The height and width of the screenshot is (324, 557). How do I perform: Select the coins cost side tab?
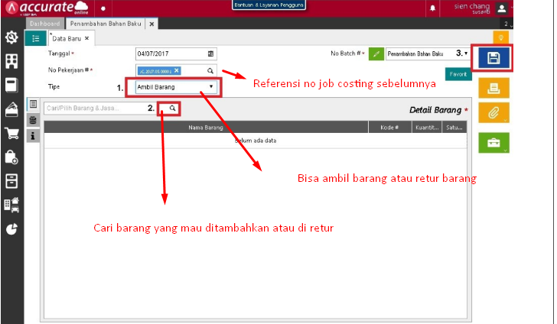pos(33,120)
